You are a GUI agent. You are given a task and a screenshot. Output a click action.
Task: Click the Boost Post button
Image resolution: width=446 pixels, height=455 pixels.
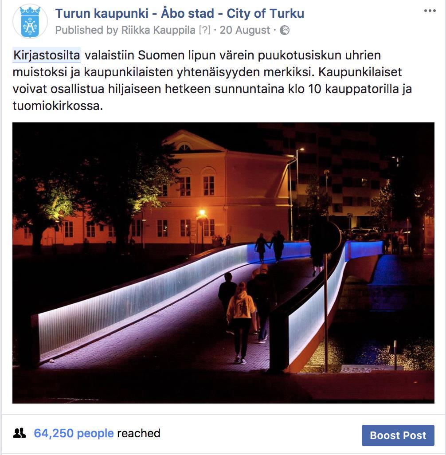(398, 435)
